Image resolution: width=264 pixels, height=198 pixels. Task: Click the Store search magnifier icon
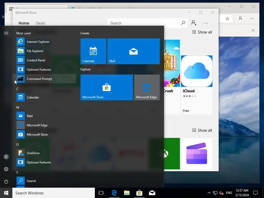coord(183,23)
